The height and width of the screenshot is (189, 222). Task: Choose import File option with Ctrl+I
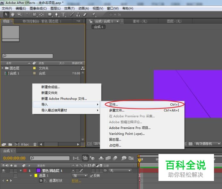tap(142, 105)
